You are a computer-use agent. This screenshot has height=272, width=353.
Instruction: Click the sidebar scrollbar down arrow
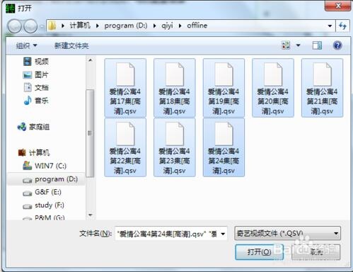click(x=90, y=215)
